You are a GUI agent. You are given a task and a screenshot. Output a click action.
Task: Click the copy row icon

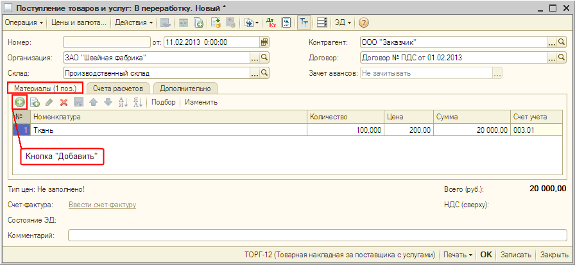tap(35, 102)
